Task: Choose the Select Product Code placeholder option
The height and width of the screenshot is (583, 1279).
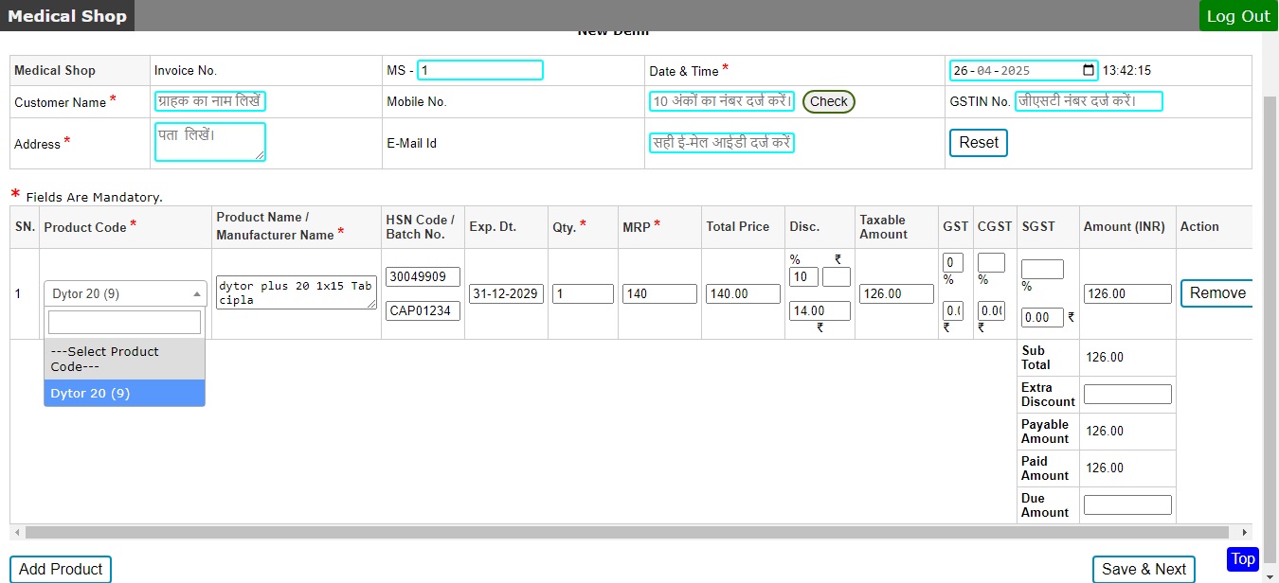Action: (x=124, y=359)
